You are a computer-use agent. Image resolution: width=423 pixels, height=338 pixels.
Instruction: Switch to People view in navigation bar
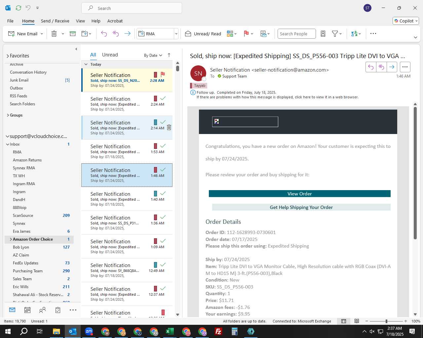tap(42, 310)
